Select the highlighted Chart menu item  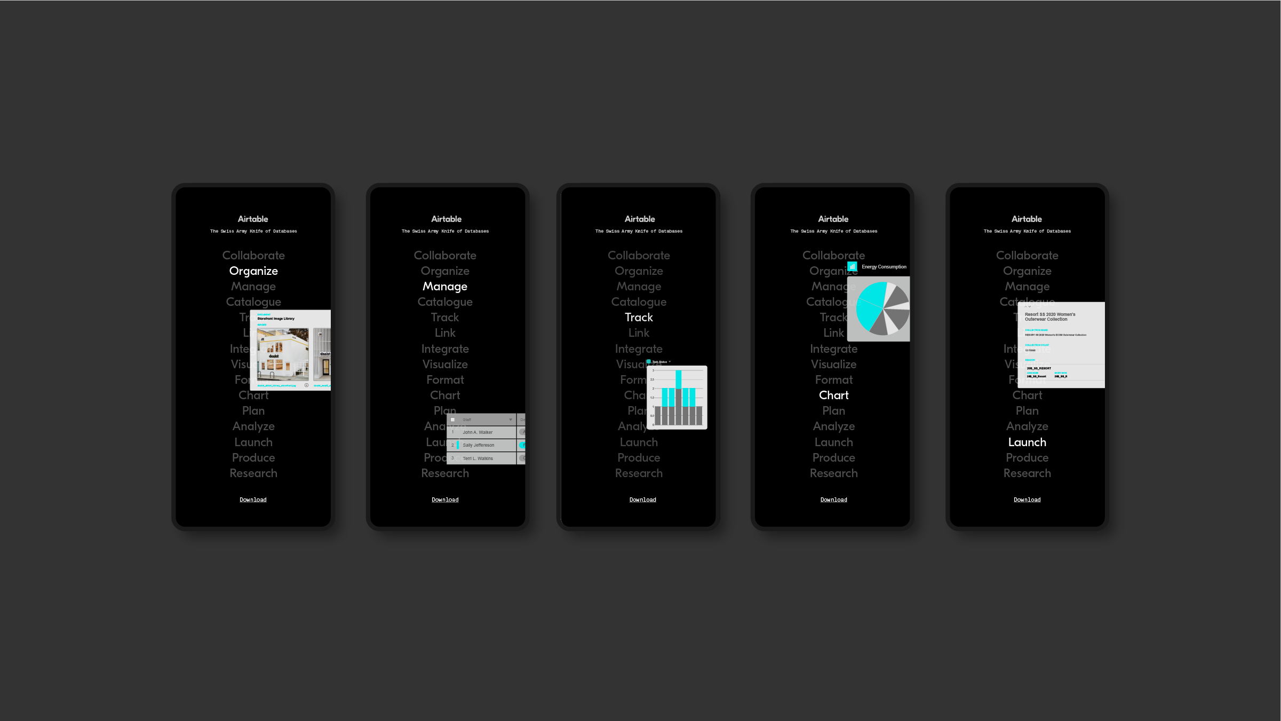833,395
